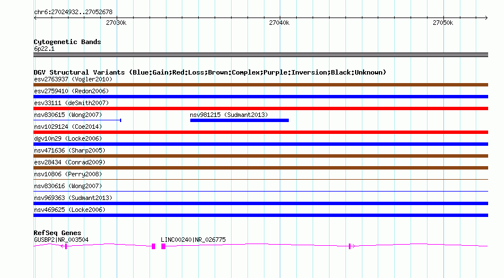Select the red esv33111 loss bar
Screen dimensions: 504x278
(260, 108)
